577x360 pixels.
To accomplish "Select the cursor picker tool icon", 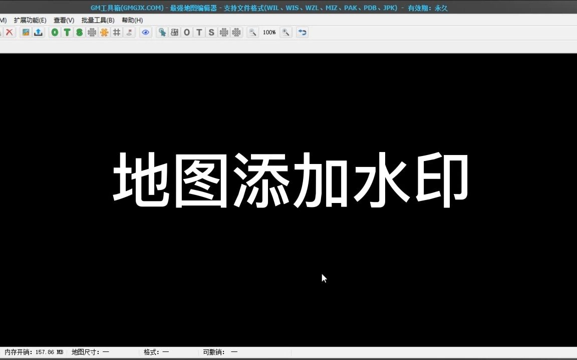I will click(162, 32).
